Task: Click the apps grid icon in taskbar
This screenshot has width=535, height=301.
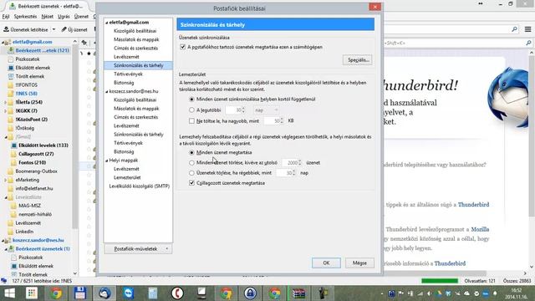Action: [x=32, y=293]
